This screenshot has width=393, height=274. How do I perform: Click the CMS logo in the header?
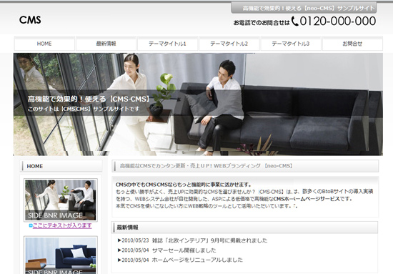coord(30,20)
